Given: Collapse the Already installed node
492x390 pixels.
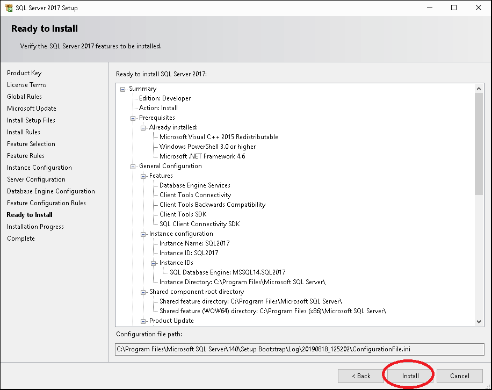Looking at the screenshot, I should coord(143,128).
